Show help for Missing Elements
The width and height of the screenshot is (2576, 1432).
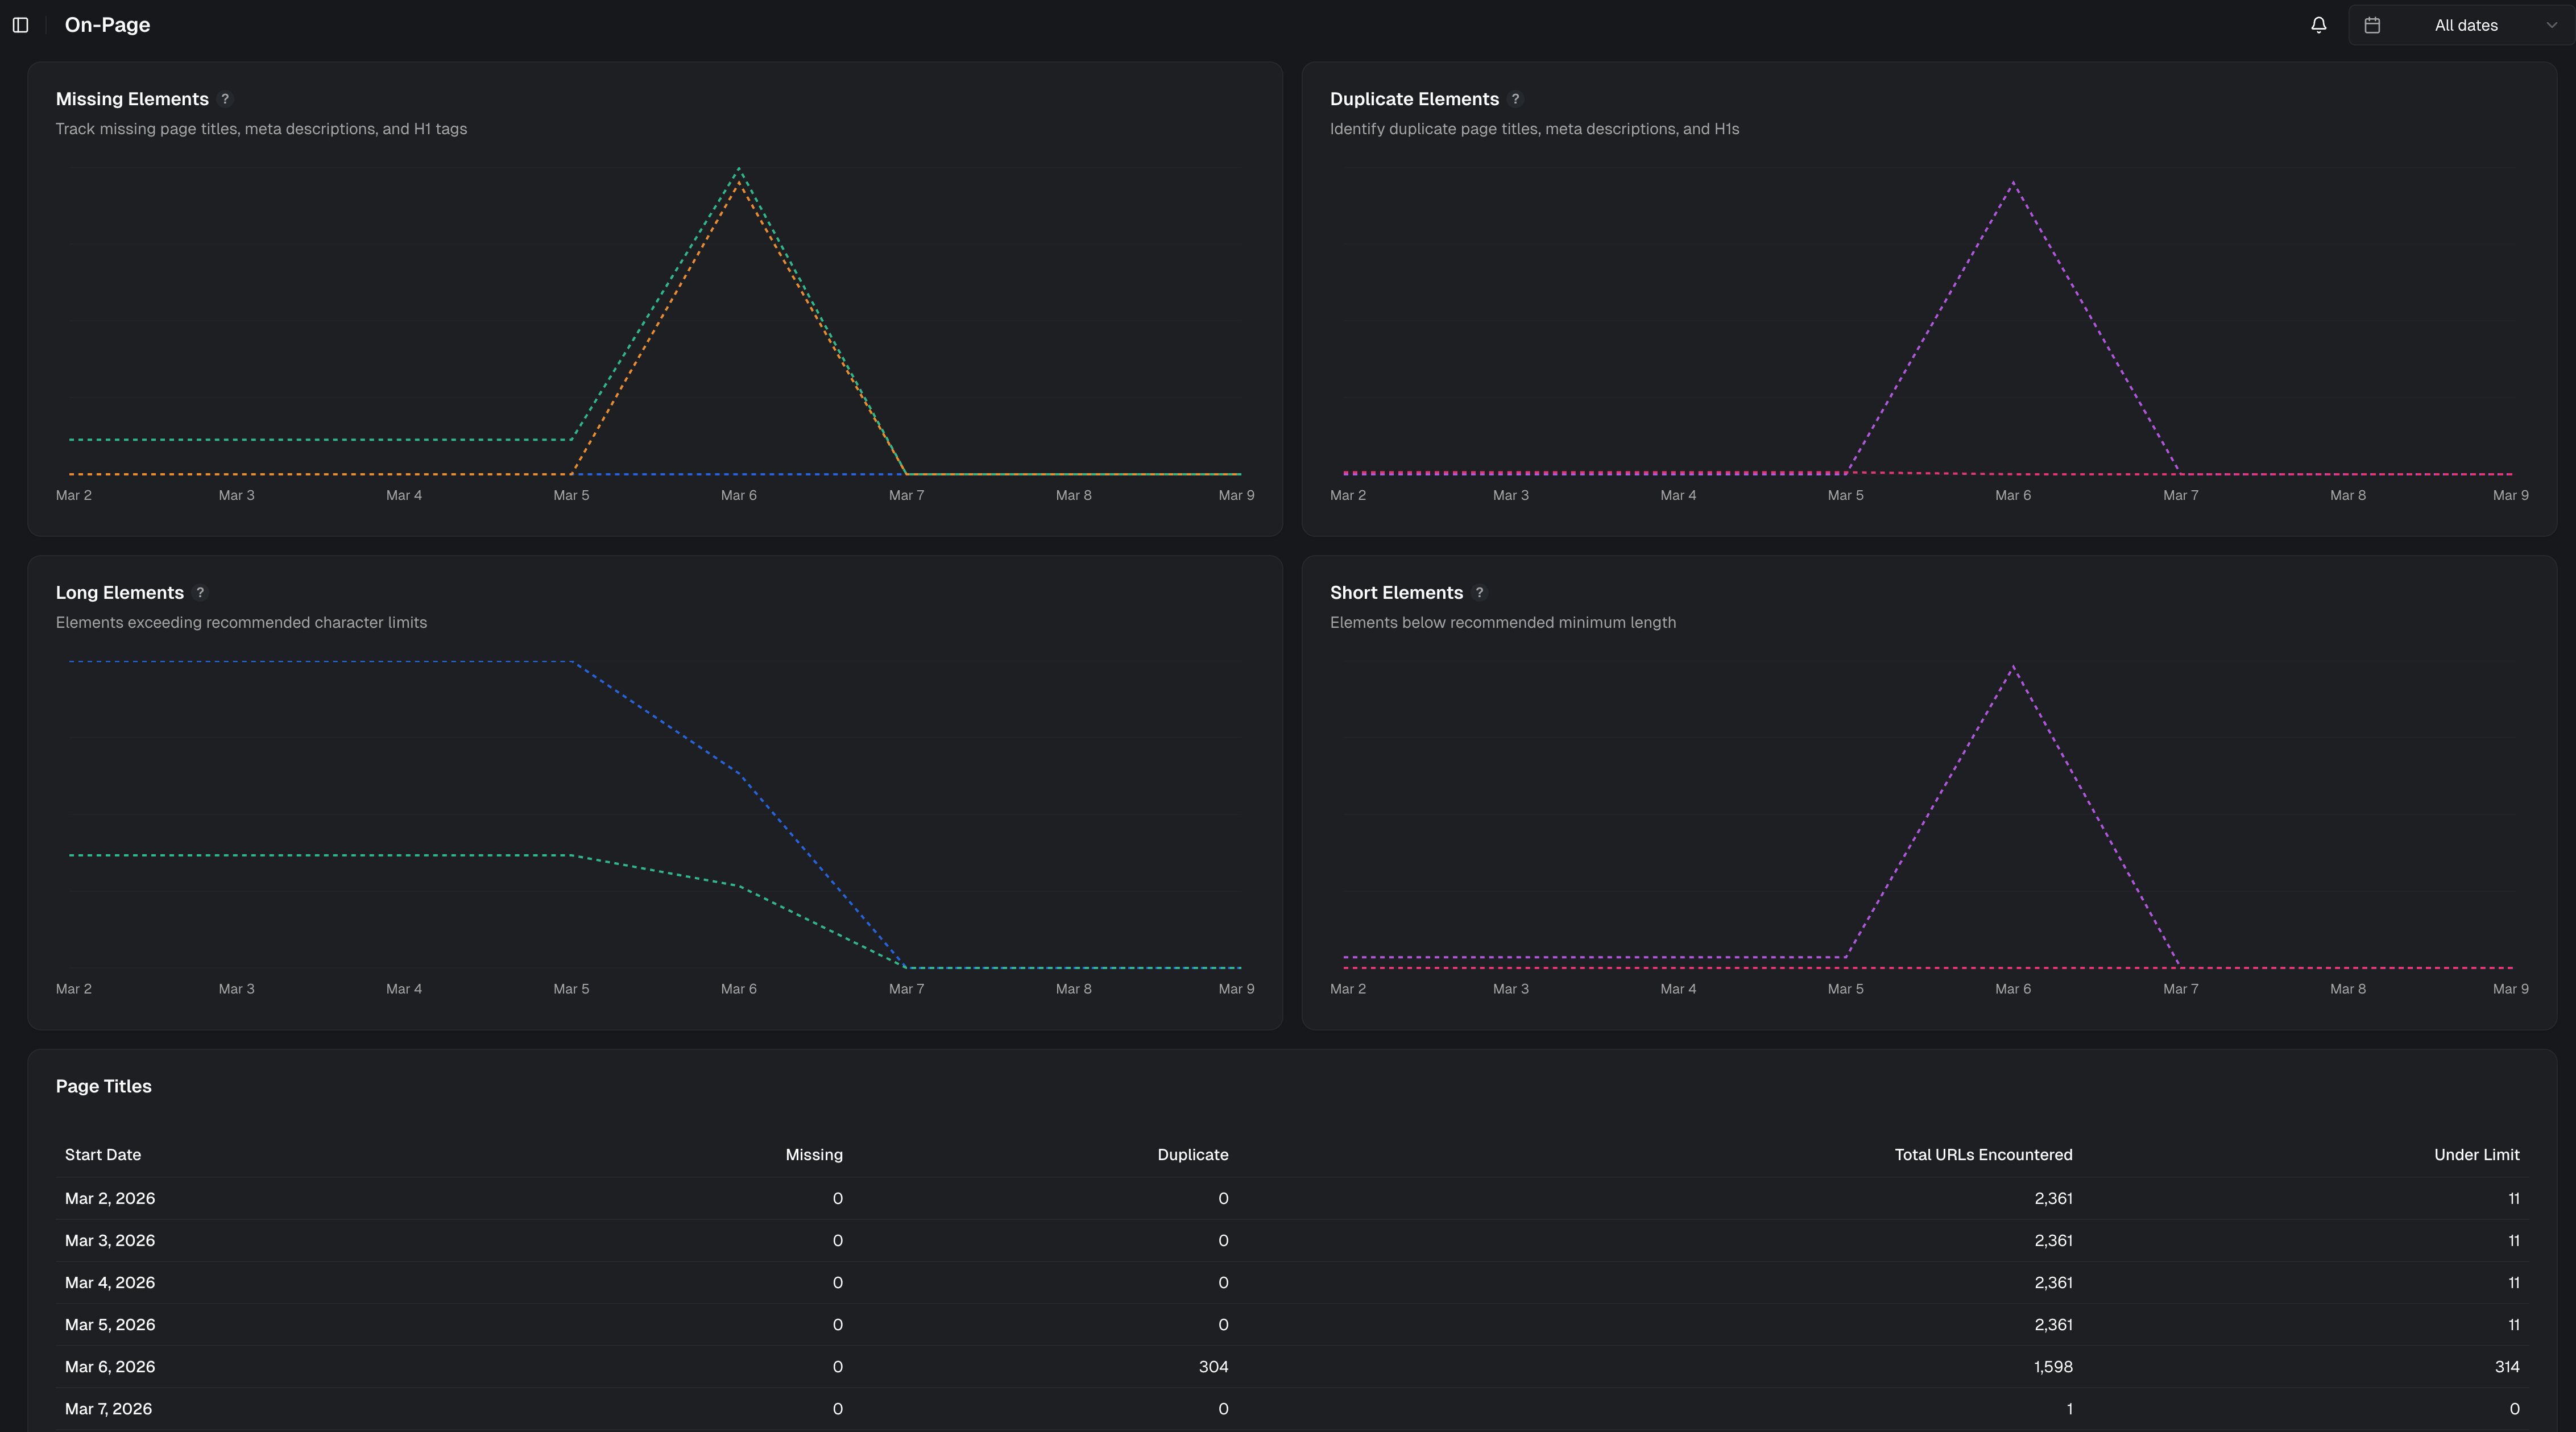click(x=225, y=99)
